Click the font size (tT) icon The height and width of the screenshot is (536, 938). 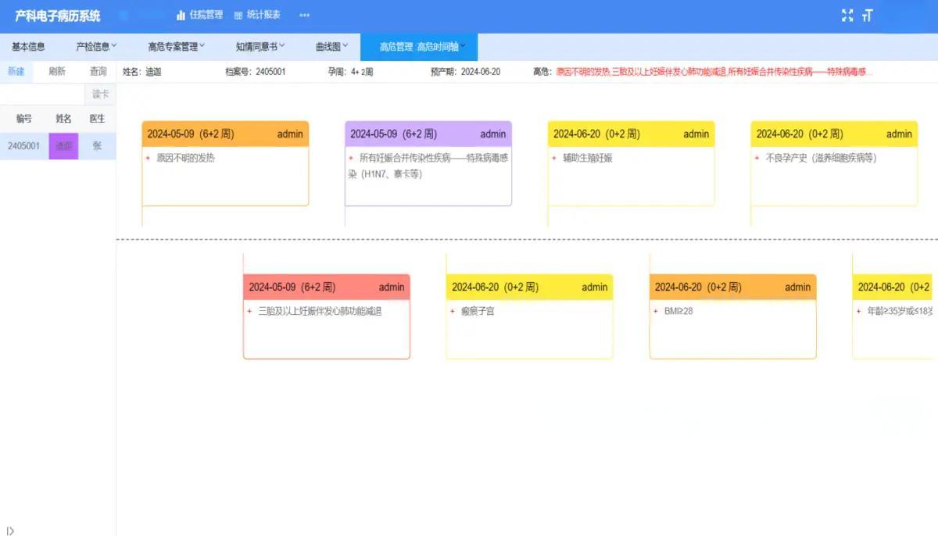point(867,16)
